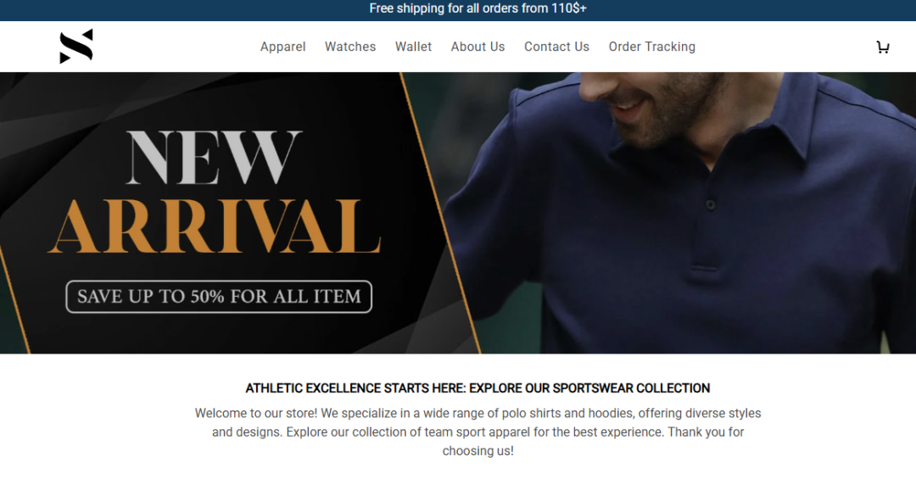Click the $110 amount in the shipping banner

coord(568,8)
